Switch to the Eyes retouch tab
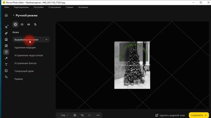 pyautogui.click(x=22, y=25)
